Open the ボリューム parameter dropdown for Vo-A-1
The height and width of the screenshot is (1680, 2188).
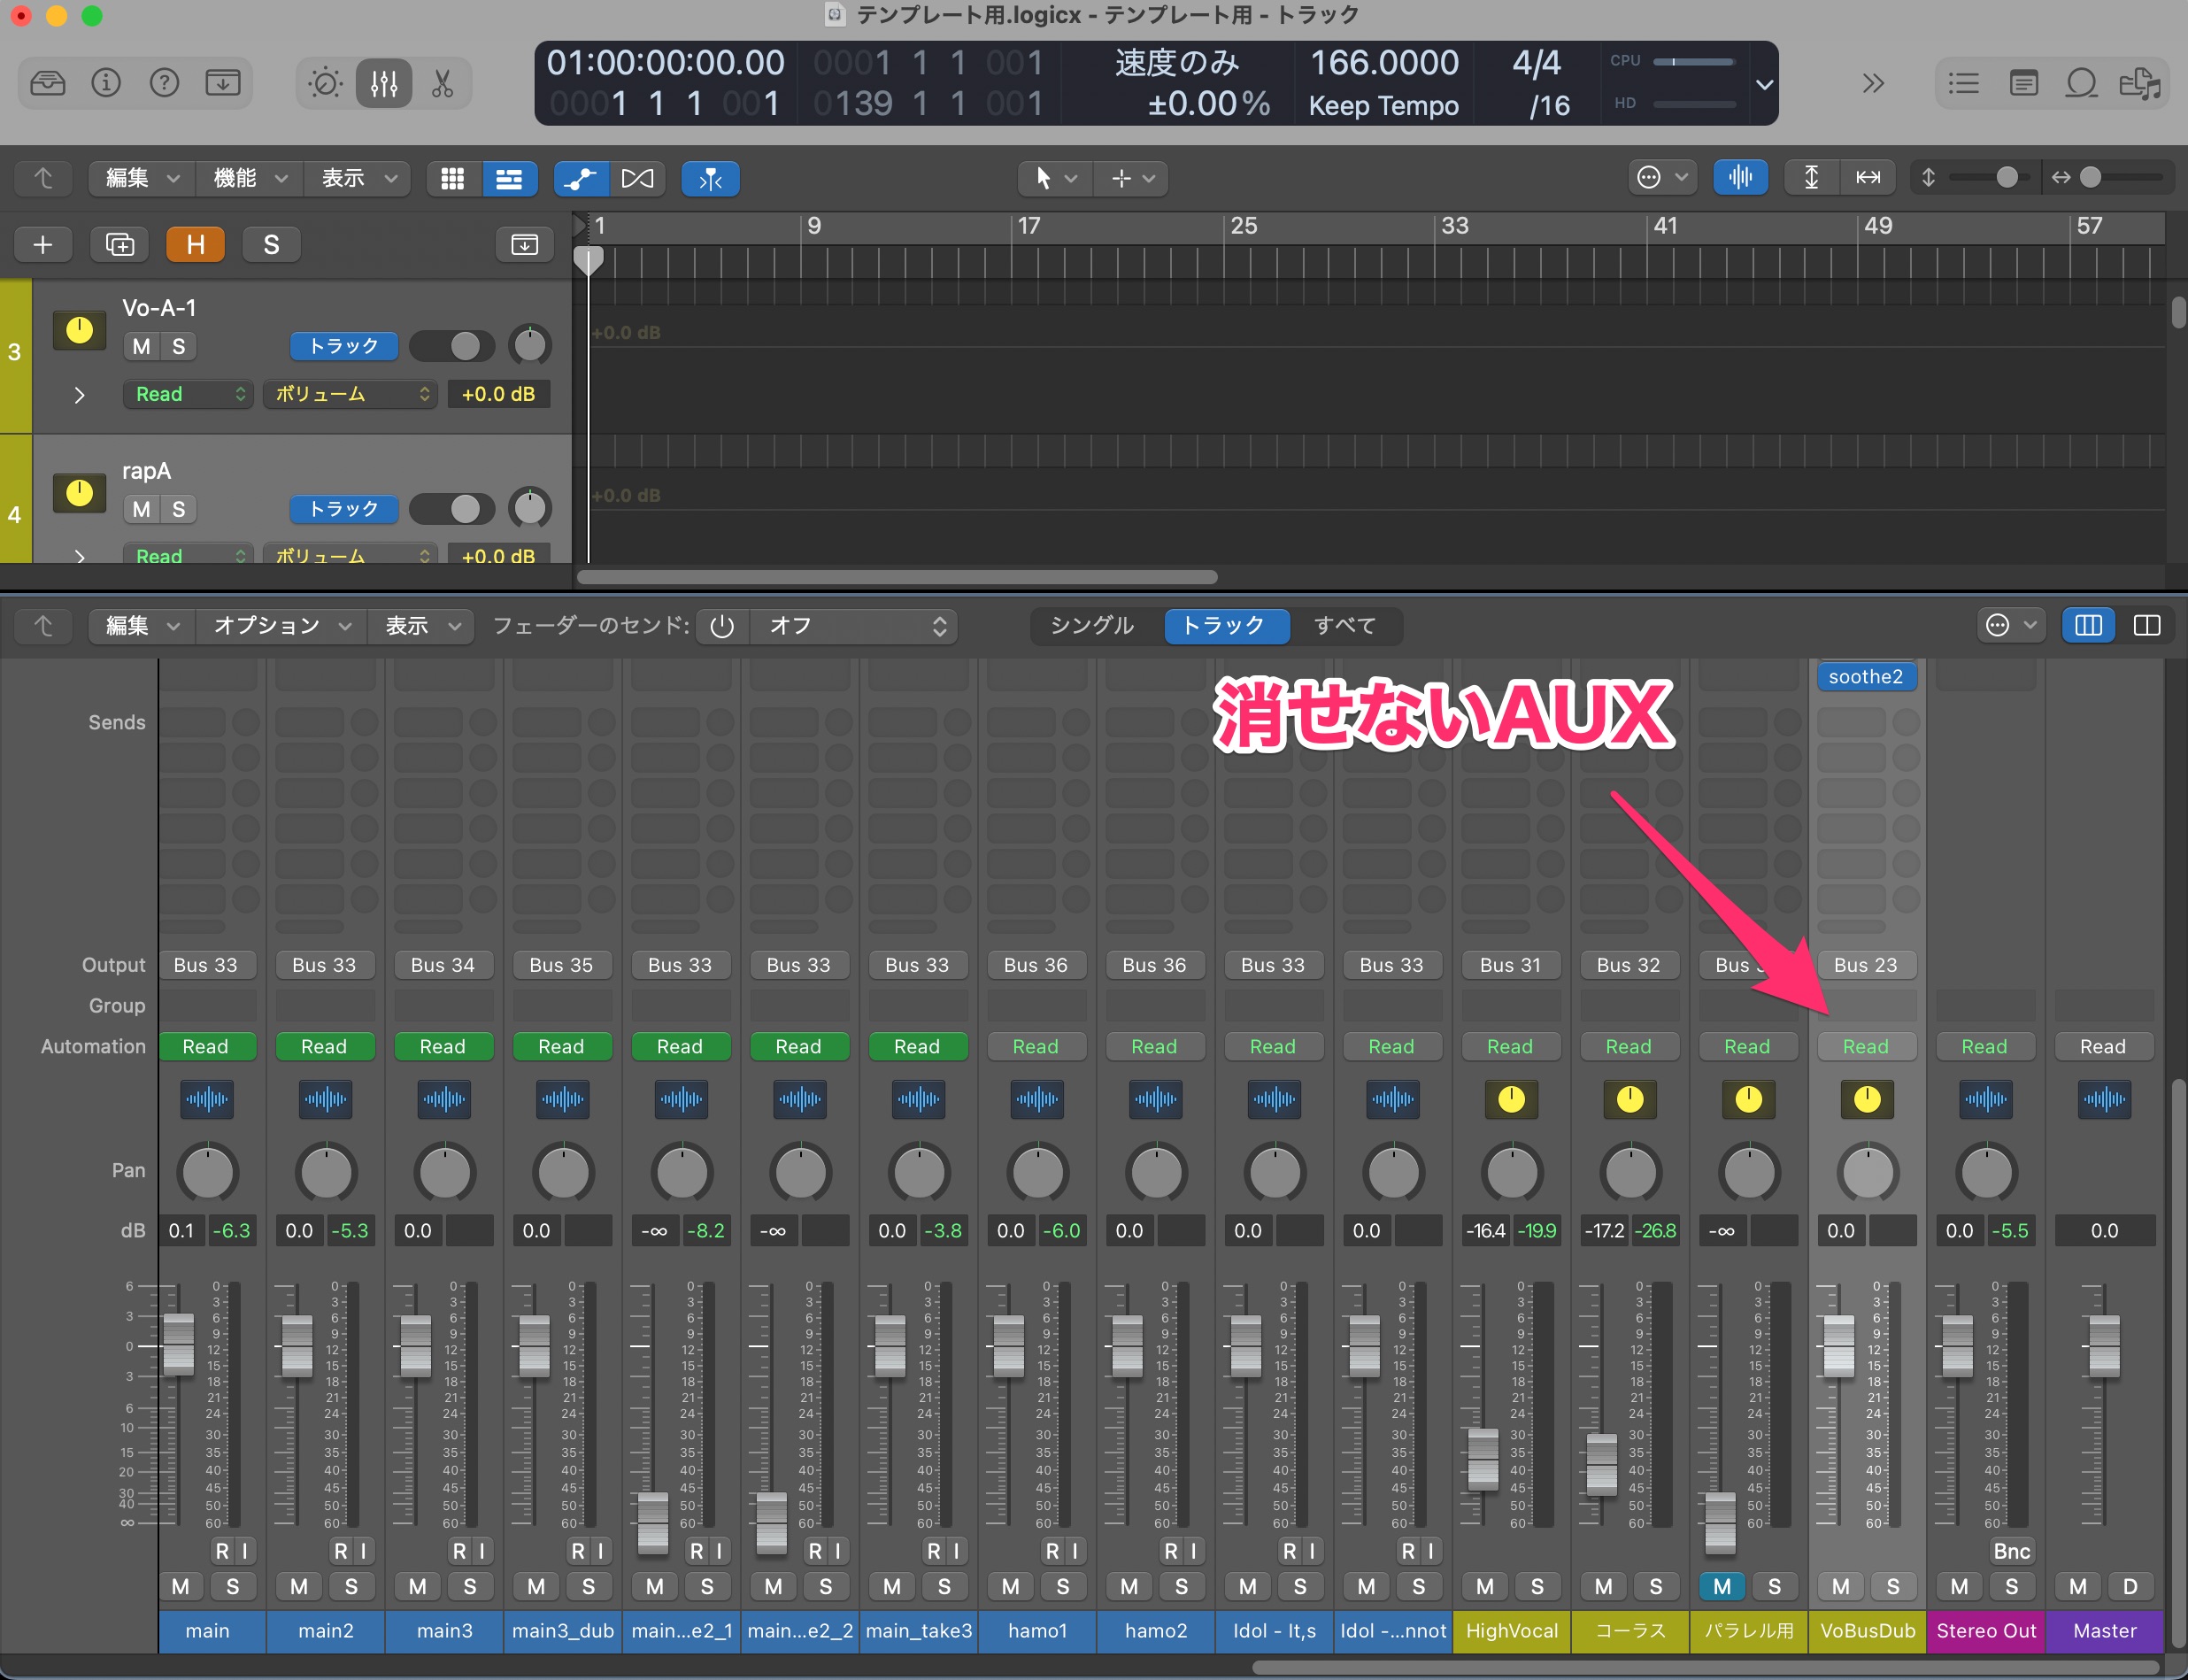tap(350, 394)
